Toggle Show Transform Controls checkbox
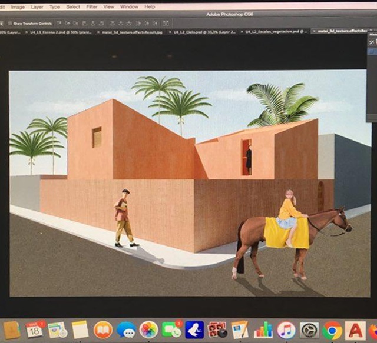Viewport: 377px width, 343px height. pyautogui.click(x=9, y=23)
